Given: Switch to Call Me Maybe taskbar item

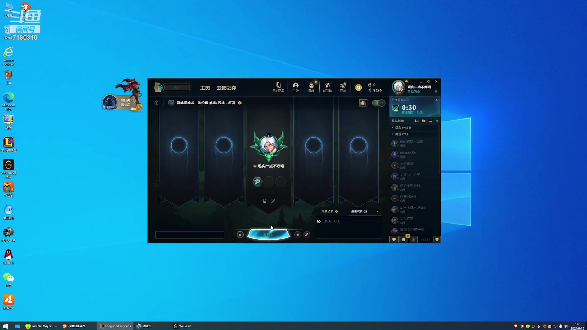Looking at the screenshot, I should tap(41, 326).
